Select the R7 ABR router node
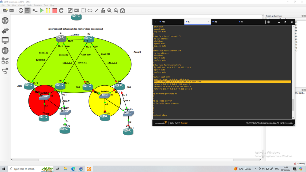Screen dimensions: 306x172 29,86
